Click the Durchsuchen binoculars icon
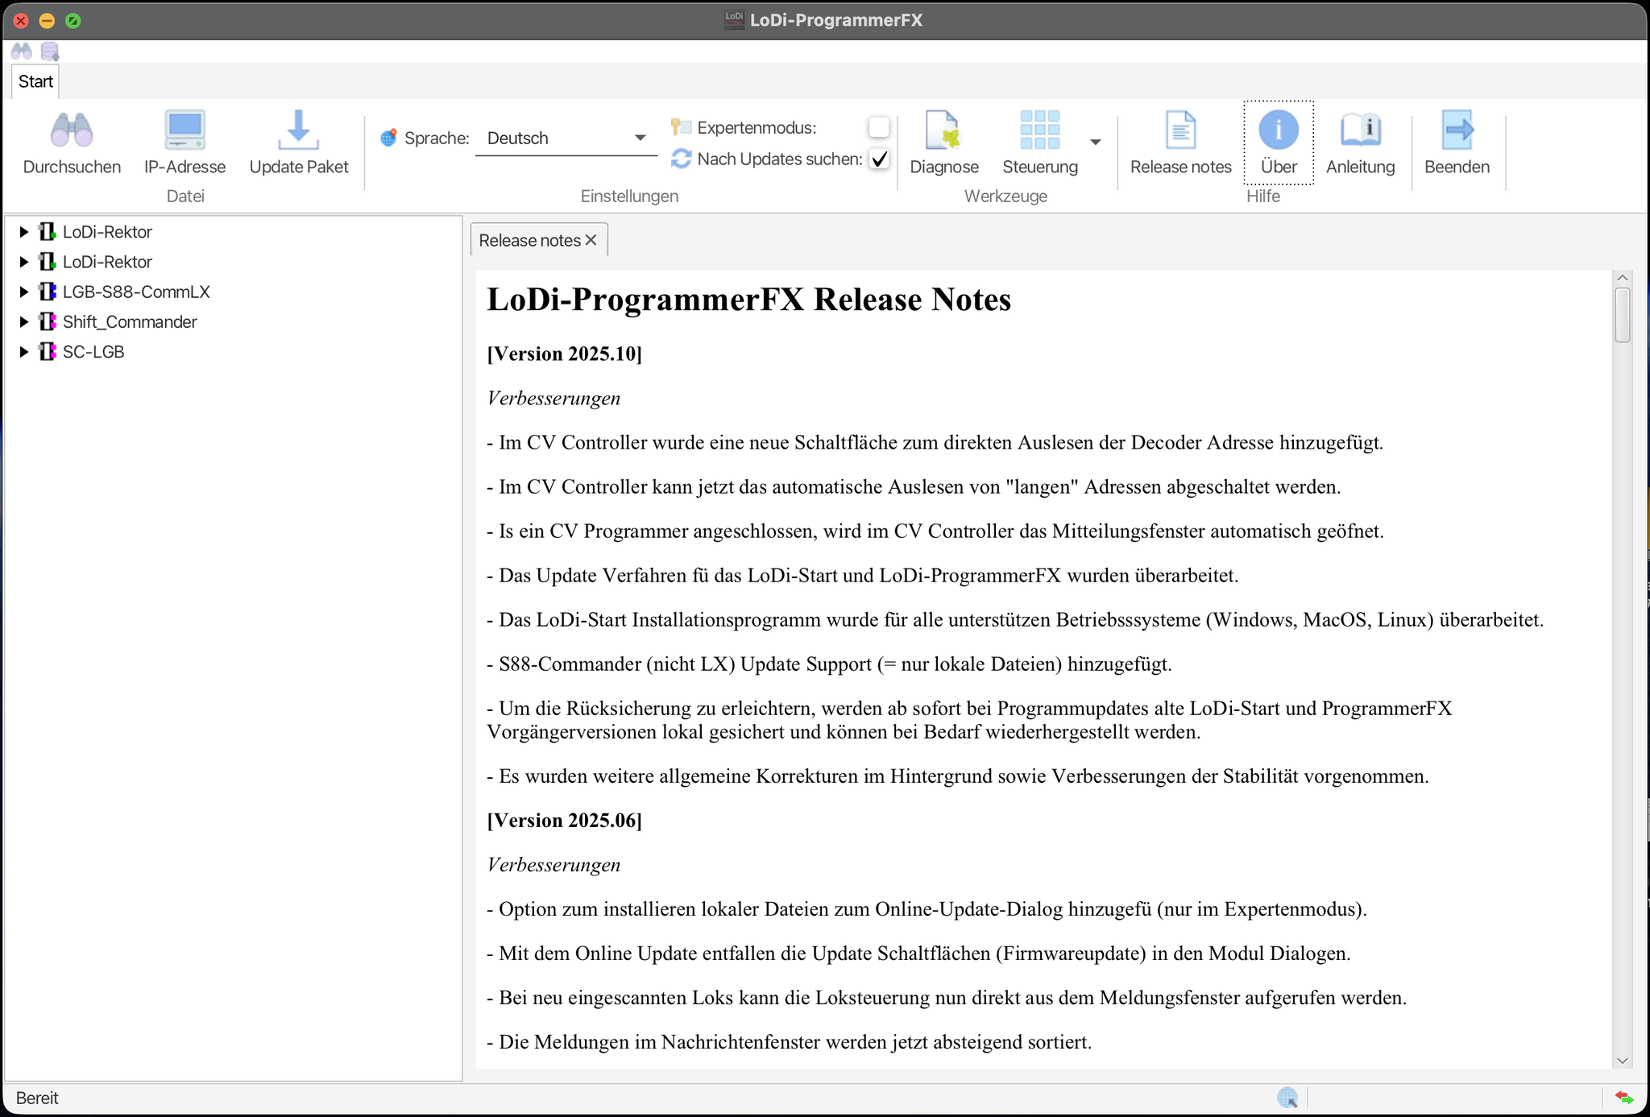Screen dimensions: 1650x1117 (72, 130)
